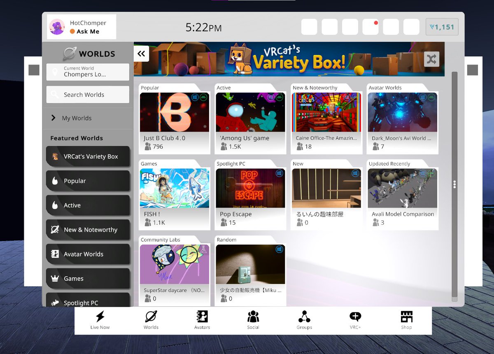Viewport: 494px width, 354px height.
Task: Open the Worlds tab in bottom bar
Action: pyautogui.click(x=151, y=320)
